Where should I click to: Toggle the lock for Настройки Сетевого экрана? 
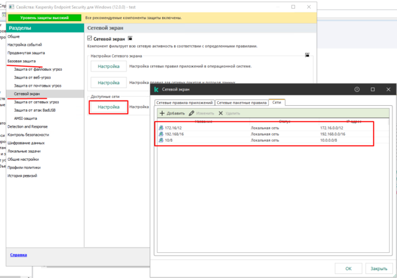click(307, 56)
